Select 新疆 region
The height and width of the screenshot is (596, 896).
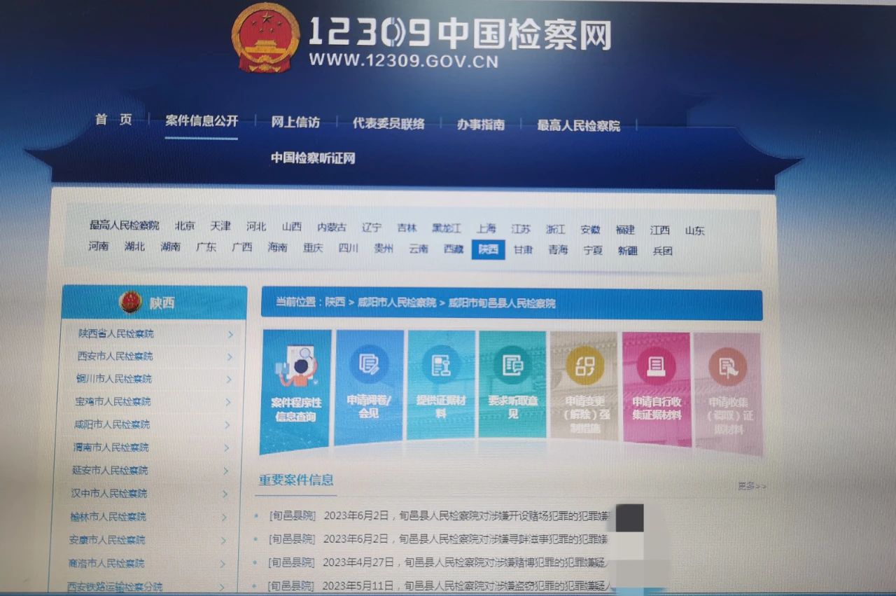628,250
